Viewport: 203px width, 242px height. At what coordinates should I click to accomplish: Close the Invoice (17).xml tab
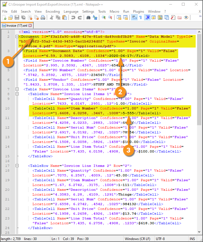[30, 25]
